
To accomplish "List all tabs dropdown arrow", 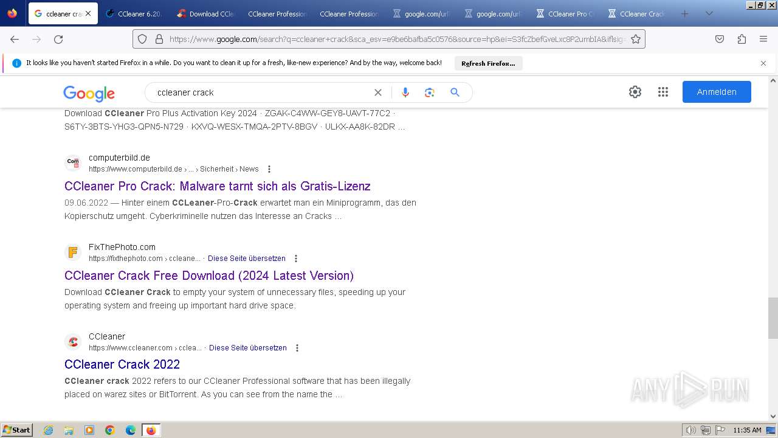I will click(709, 13).
